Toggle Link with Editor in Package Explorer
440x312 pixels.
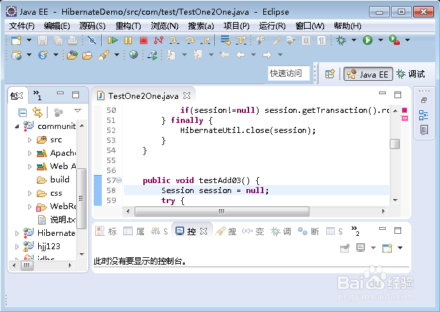[38, 112]
